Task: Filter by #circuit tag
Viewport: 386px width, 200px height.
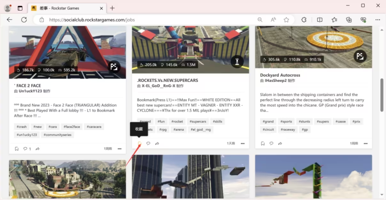Action: (268, 130)
